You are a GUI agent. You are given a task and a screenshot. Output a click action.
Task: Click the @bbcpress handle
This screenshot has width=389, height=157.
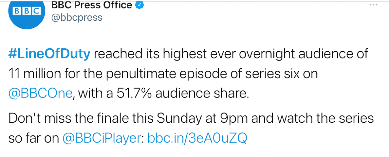tap(76, 17)
